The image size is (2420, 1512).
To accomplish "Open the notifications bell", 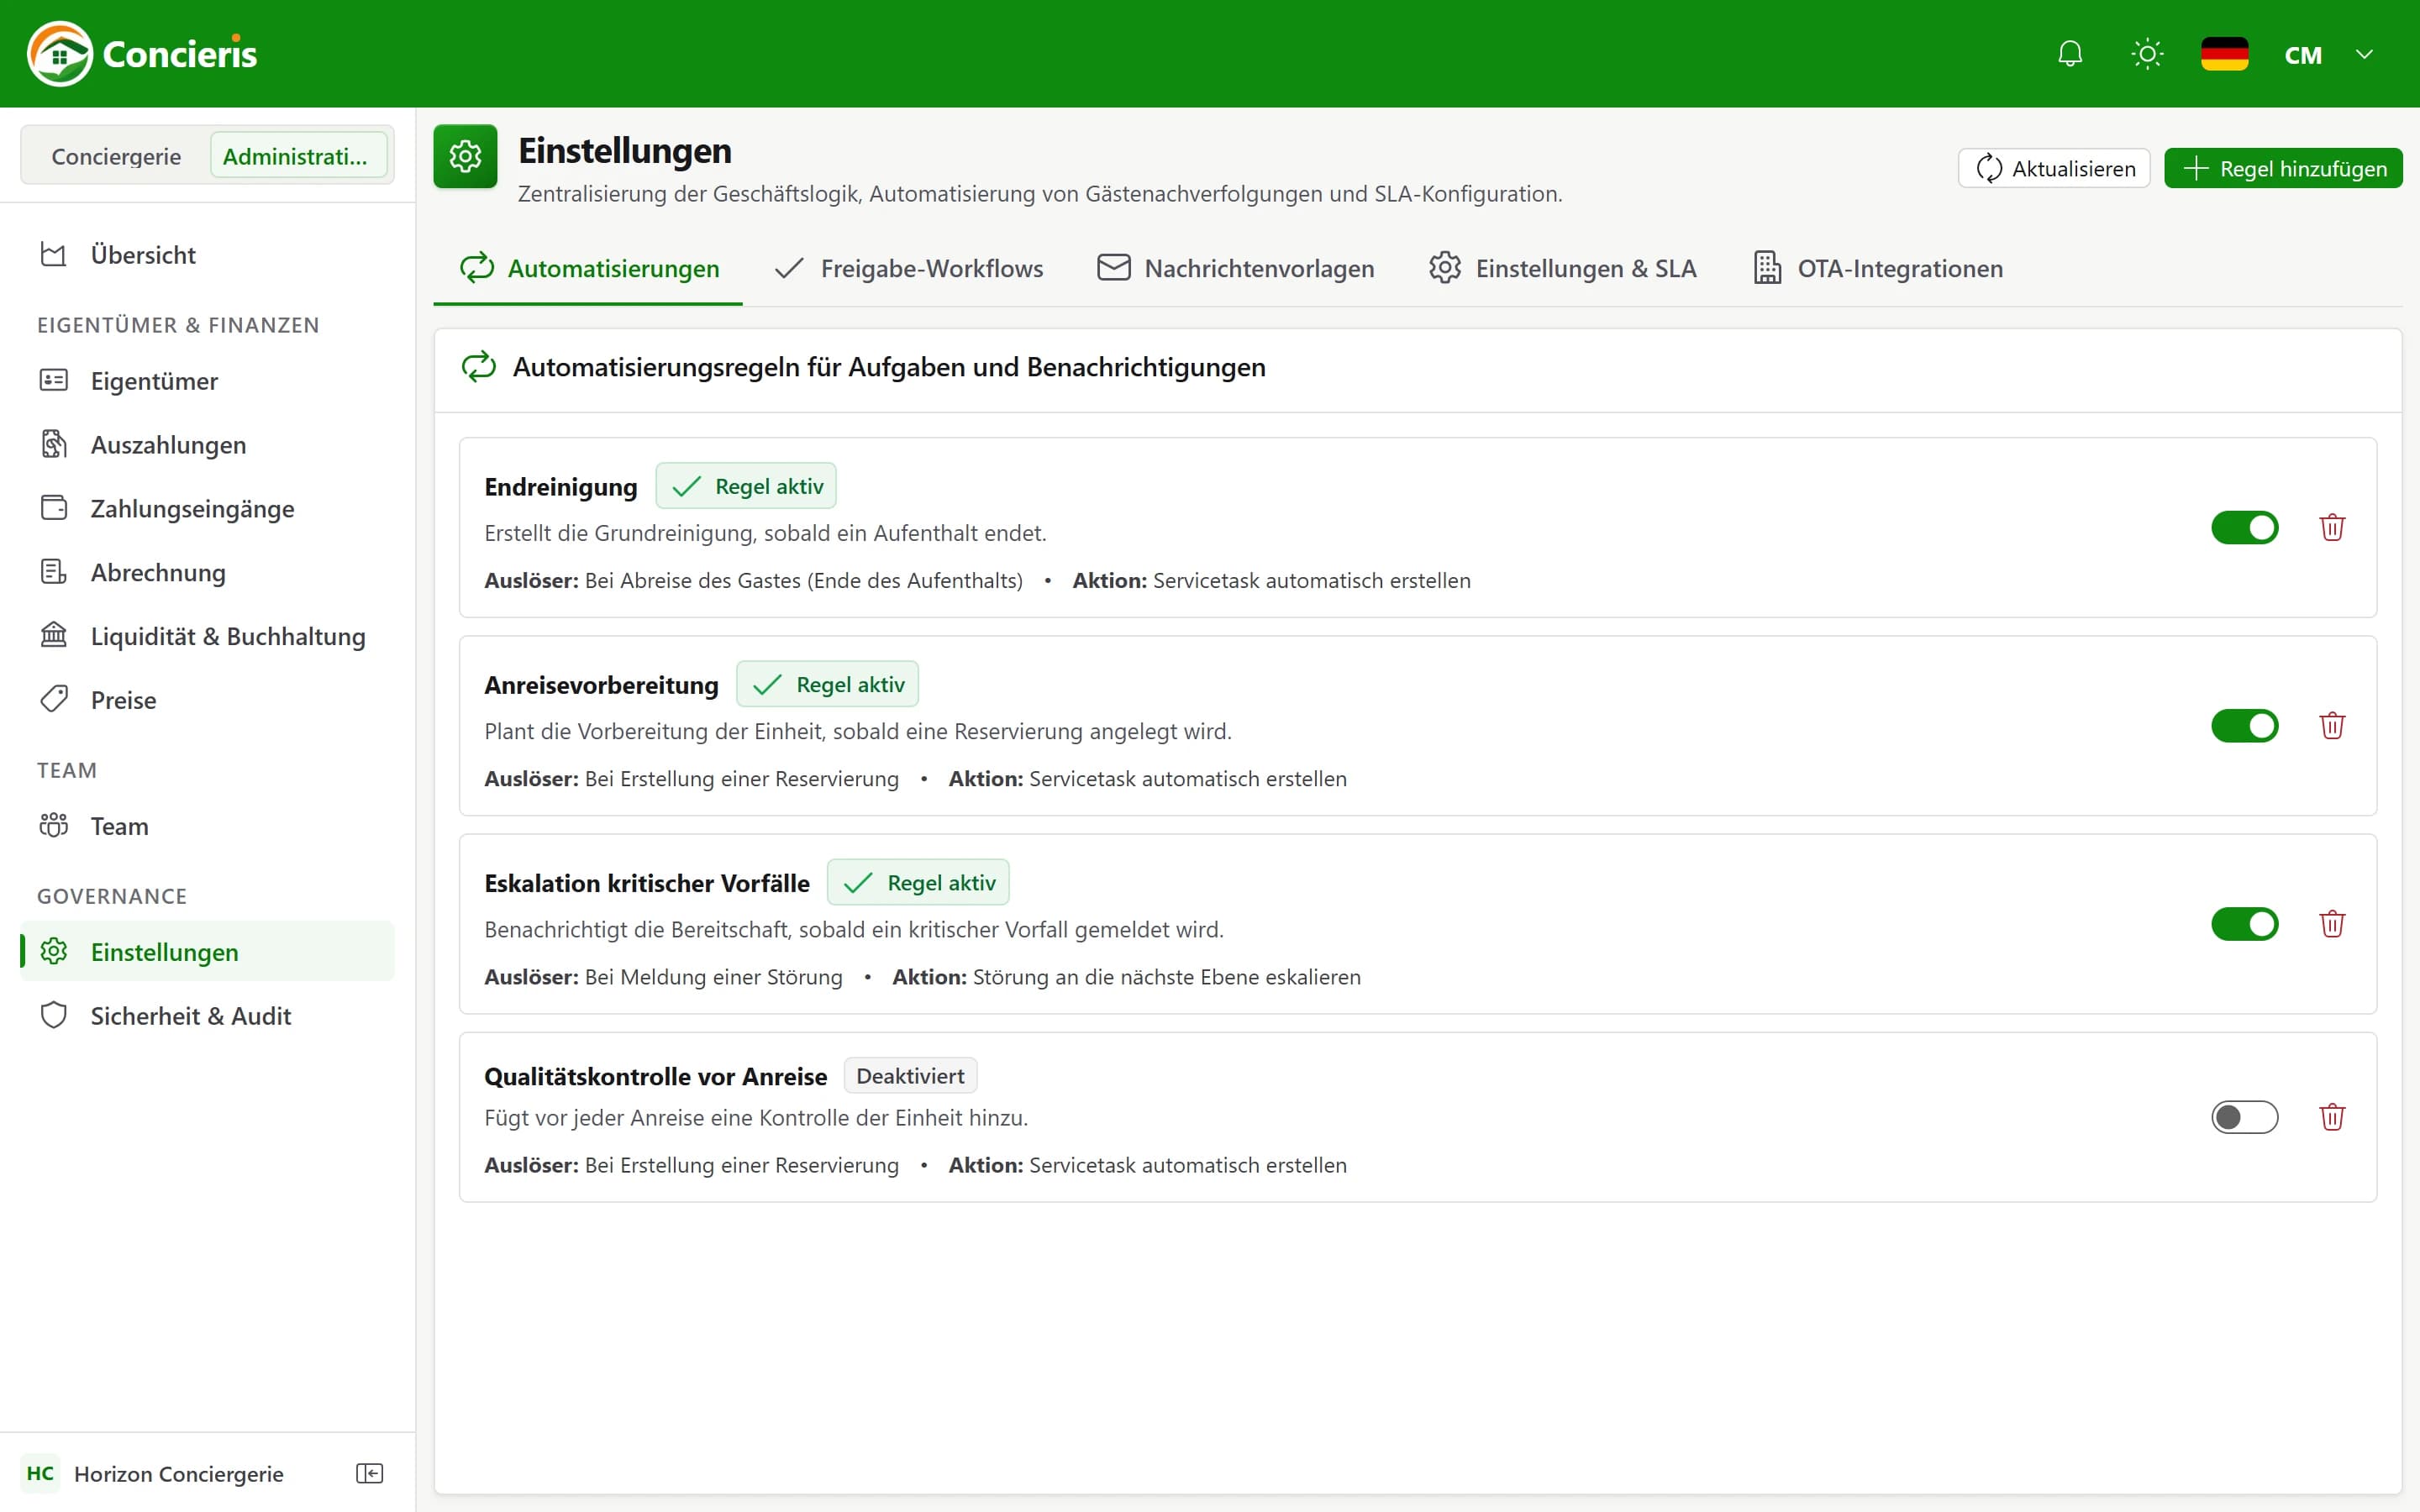I will coord(2070,54).
